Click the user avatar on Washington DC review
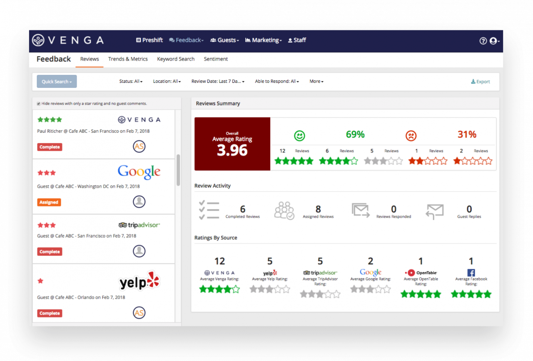 coord(139,202)
